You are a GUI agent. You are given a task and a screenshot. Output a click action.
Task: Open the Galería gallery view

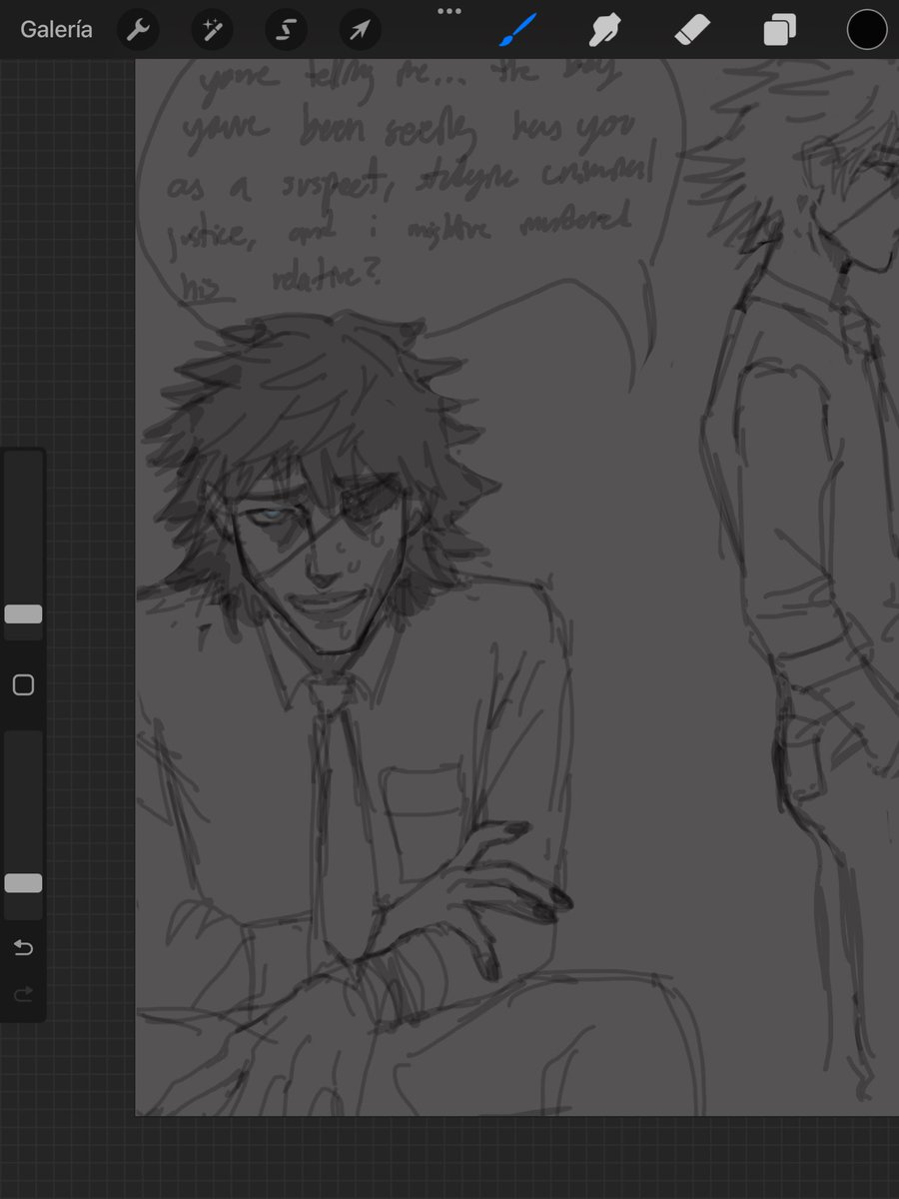(56, 29)
